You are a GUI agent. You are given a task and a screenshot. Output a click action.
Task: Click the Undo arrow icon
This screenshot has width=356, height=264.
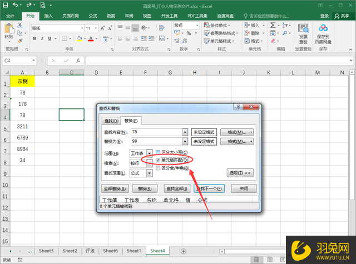coord(16,5)
